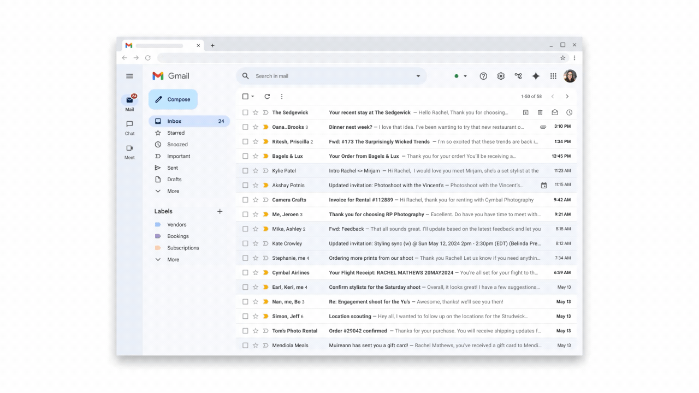Click the Gmail logo
Viewport: 699px width, 393px height.
click(171, 76)
